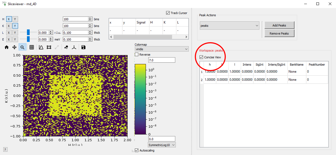
Task: Toggle the Zoom magnifier tool
Action: point(22,47)
